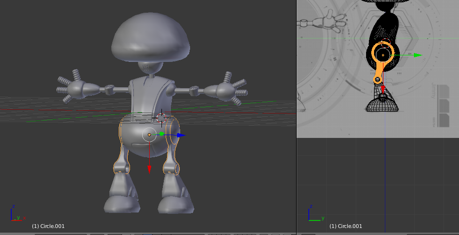Click the XYZ axis indicator in left viewport

17,213
